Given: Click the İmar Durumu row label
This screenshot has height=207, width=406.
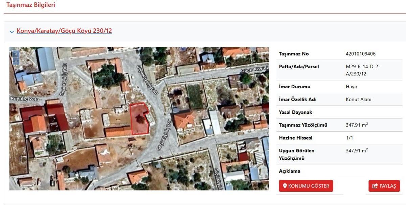Looking at the screenshot, I should click(x=294, y=87).
